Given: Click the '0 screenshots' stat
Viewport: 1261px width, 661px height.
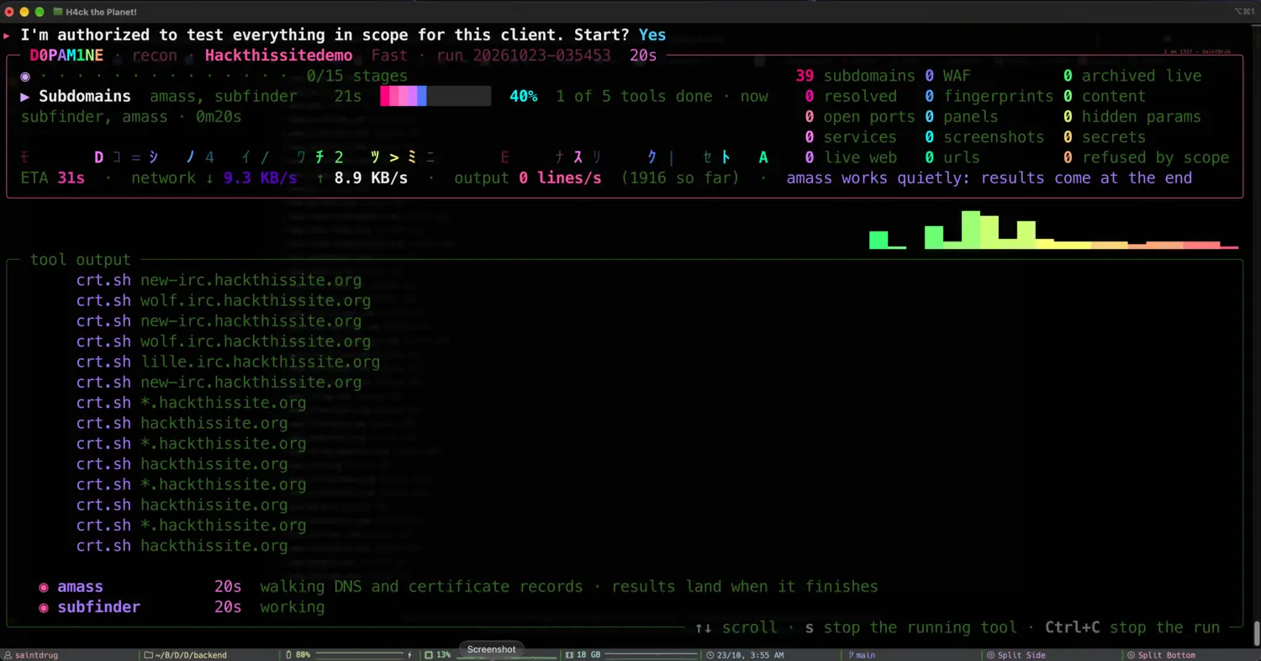Looking at the screenshot, I should click(984, 137).
